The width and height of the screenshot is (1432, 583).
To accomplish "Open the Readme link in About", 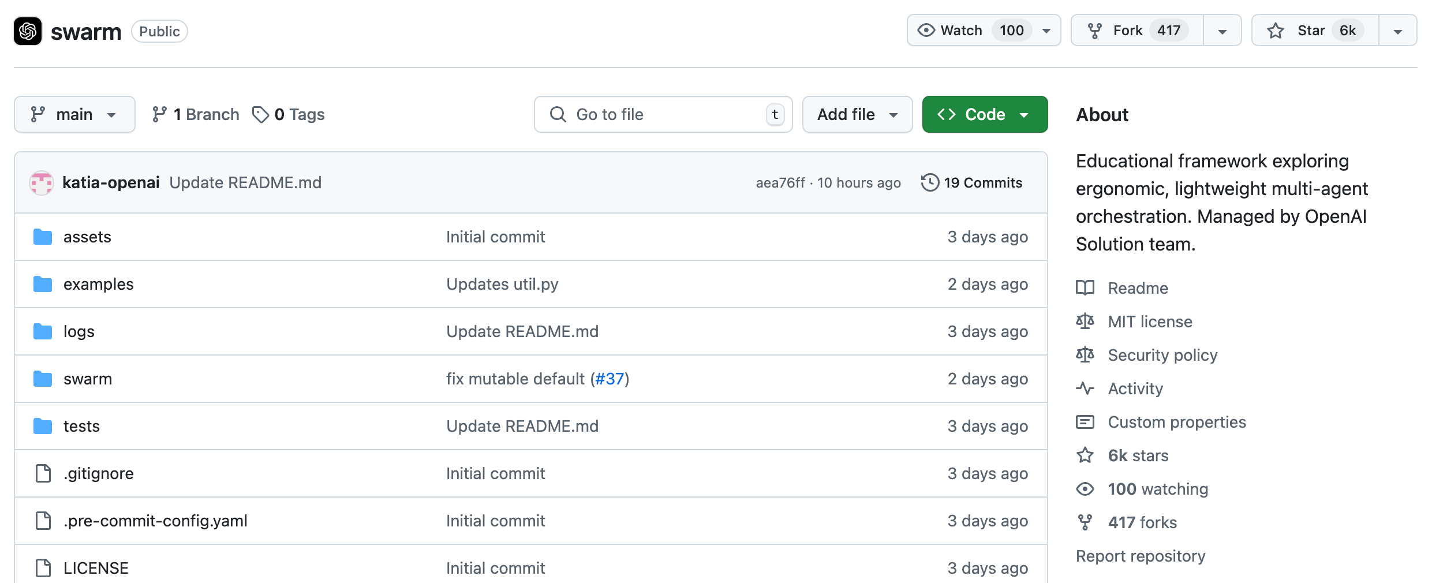I will [x=1138, y=288].
